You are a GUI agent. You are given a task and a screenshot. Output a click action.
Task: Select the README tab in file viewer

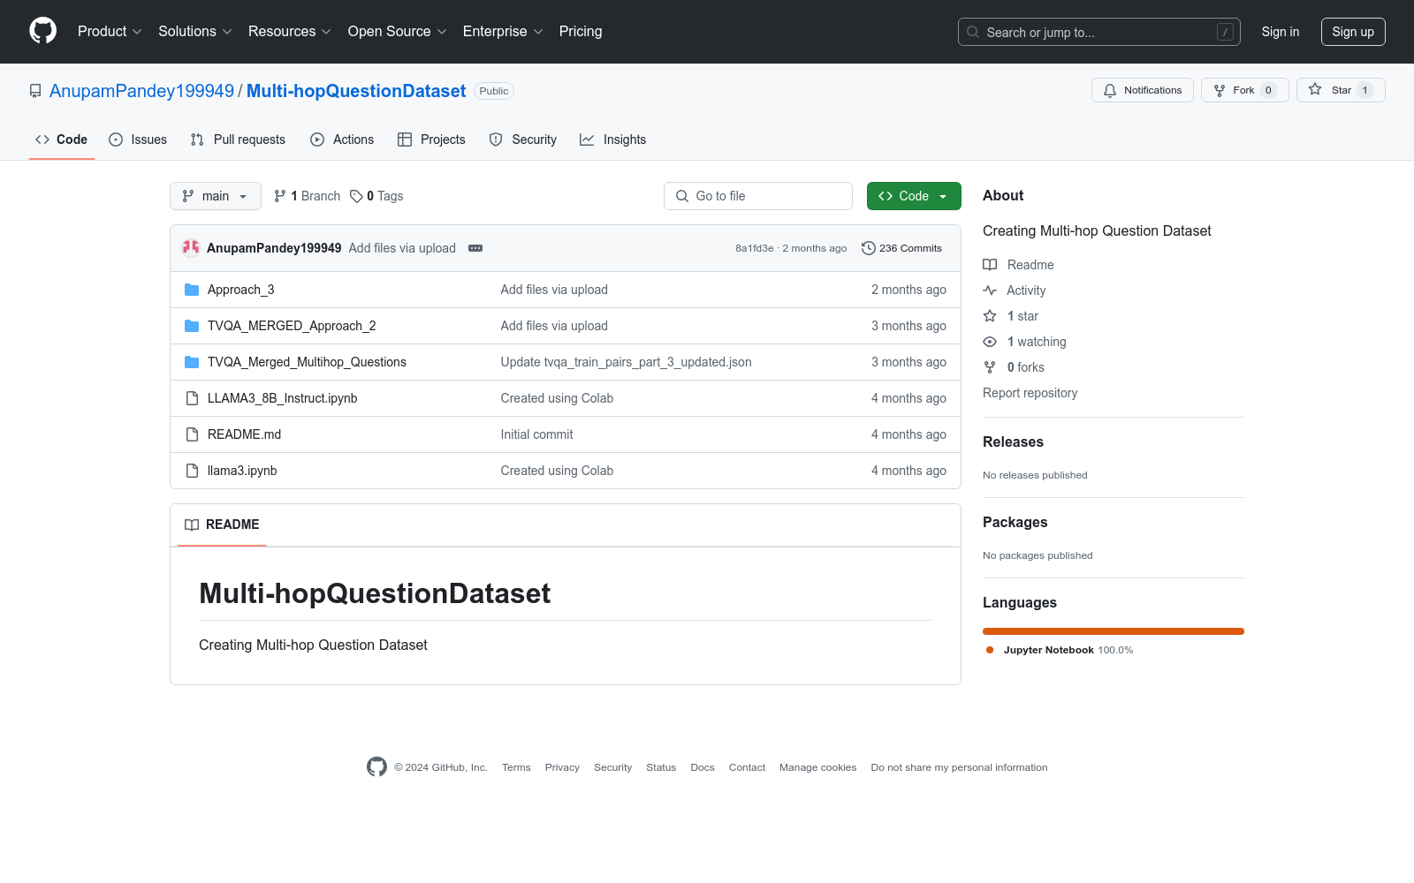pyautogui.click(x=222, y=525)
